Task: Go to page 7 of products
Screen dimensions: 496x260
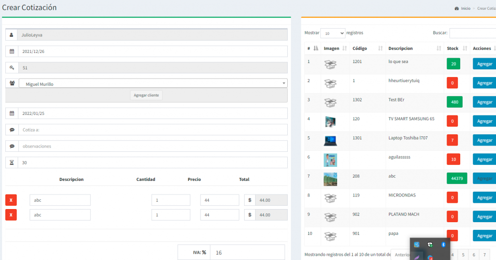Action: point(484,255)
